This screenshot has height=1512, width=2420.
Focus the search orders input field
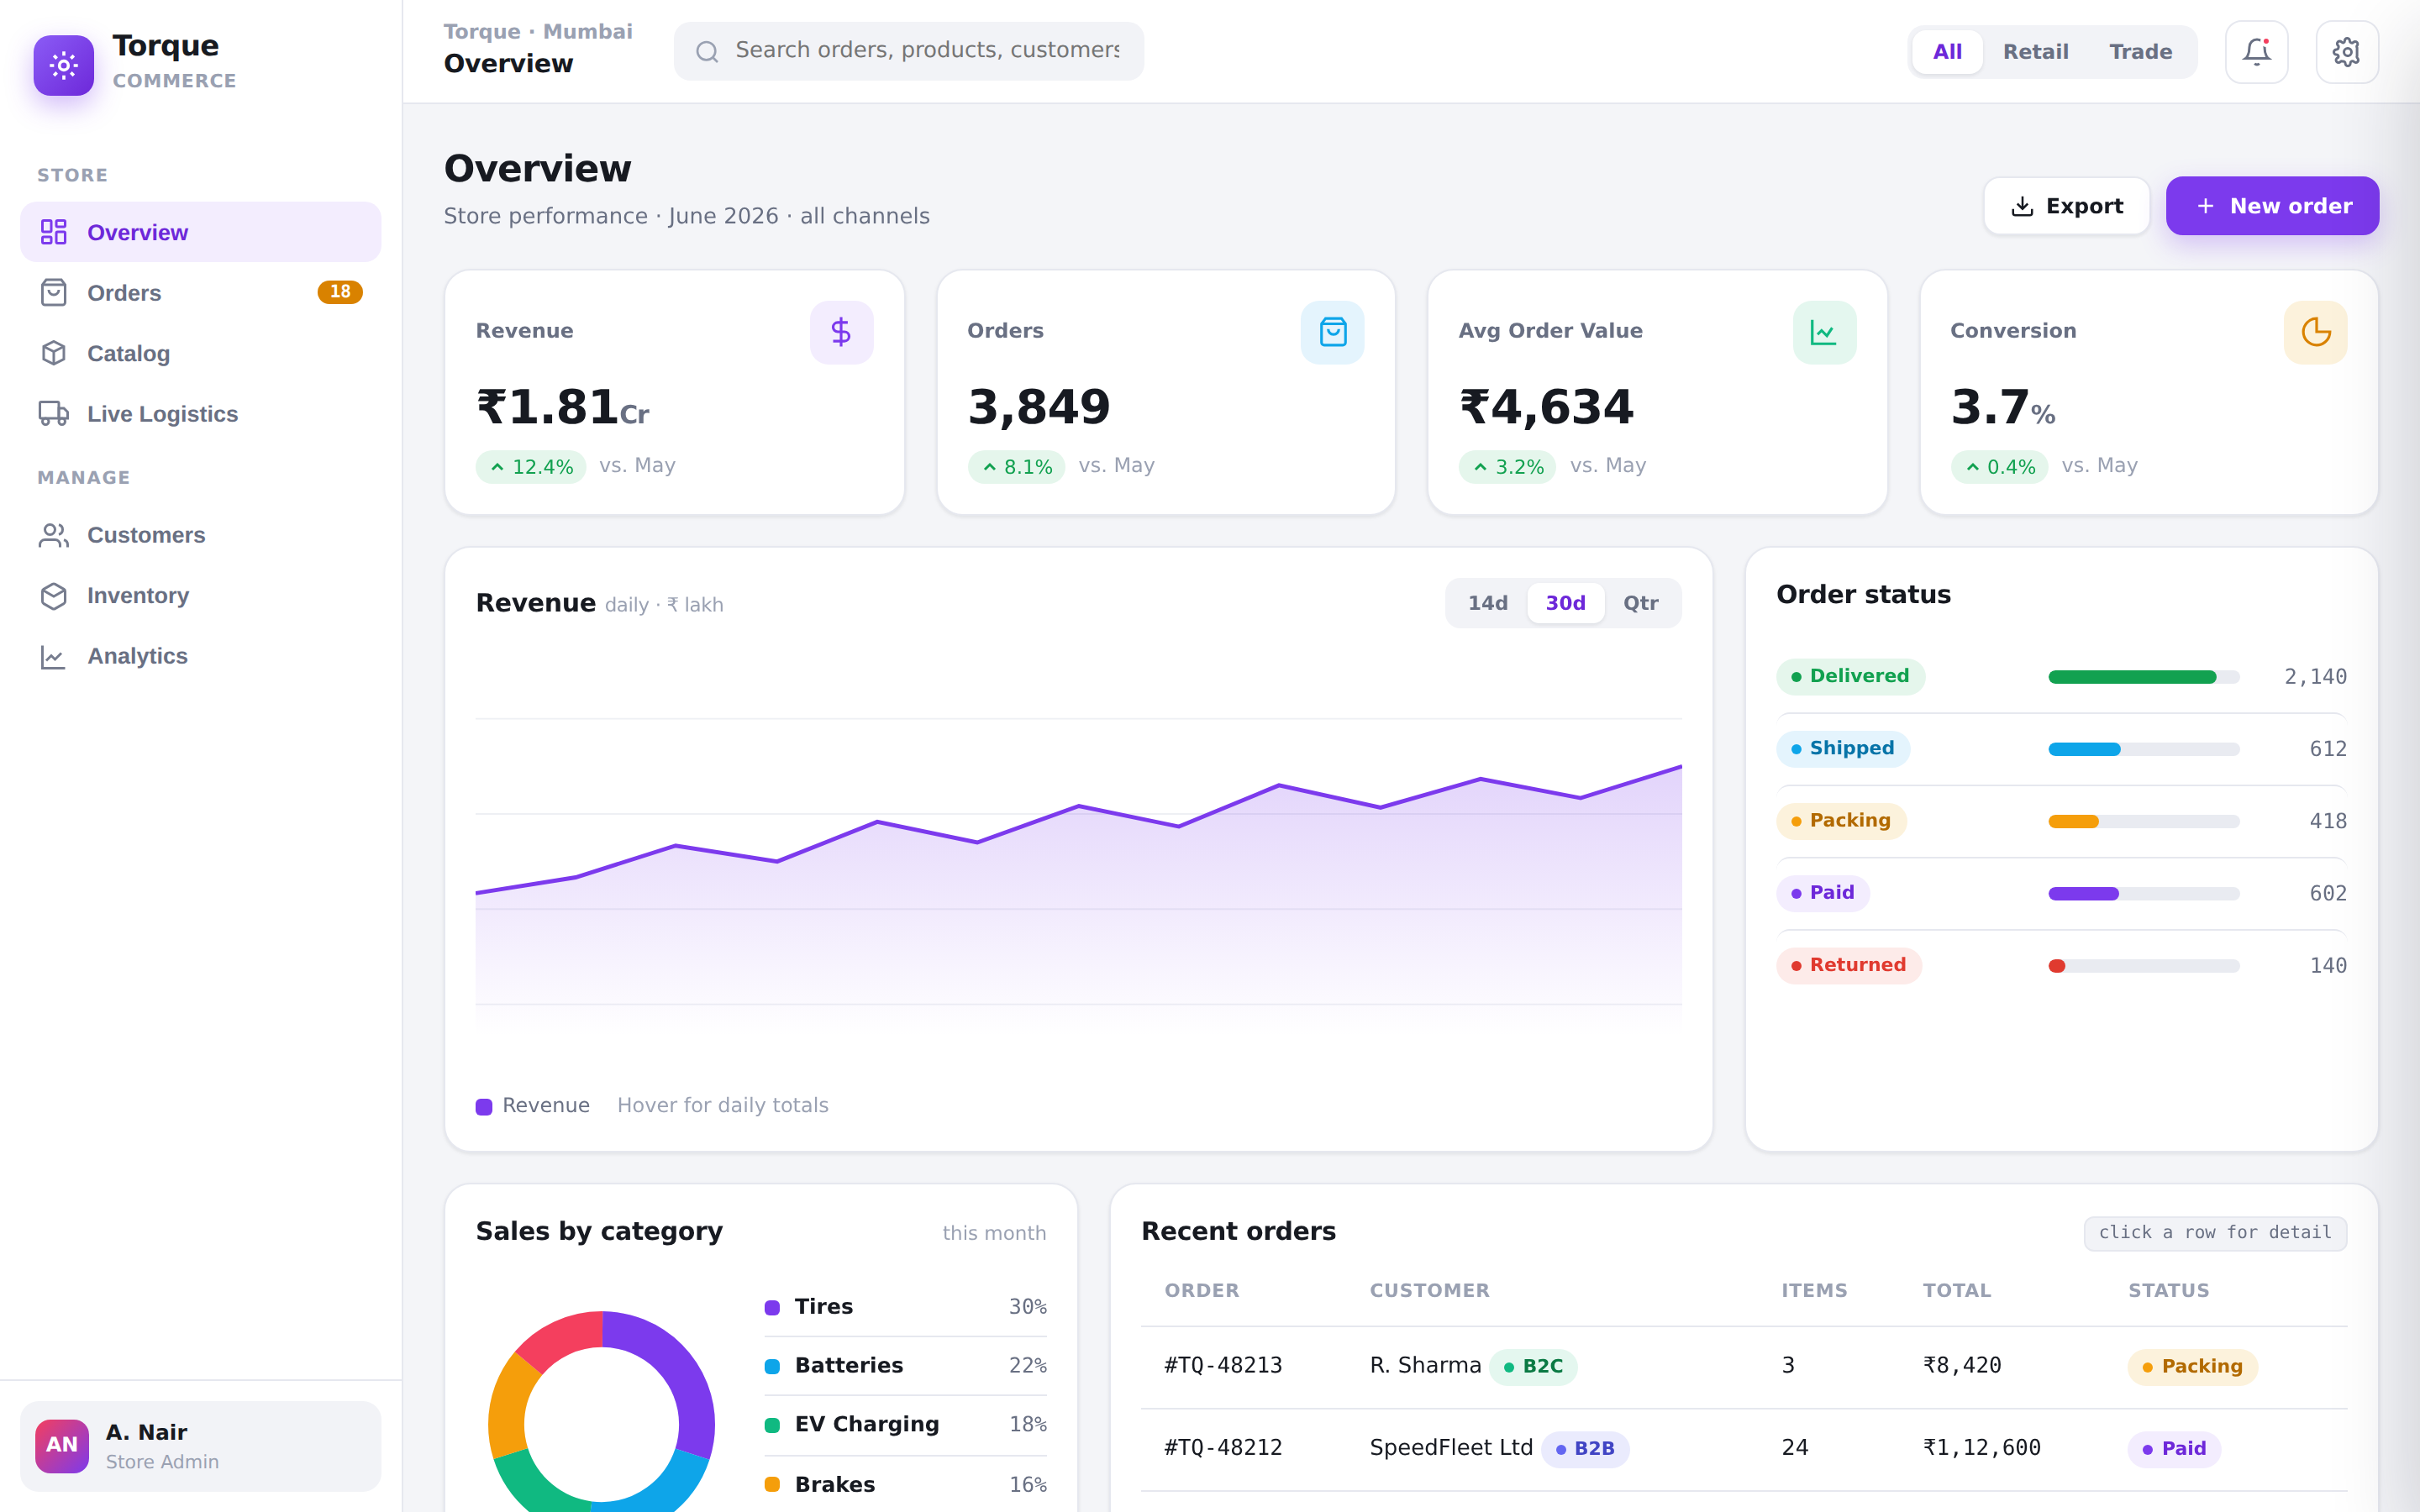click(908, 51)
